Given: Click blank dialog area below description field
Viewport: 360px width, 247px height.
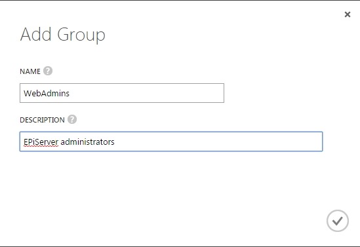Looking at the screenshot, I should (171, 181).
